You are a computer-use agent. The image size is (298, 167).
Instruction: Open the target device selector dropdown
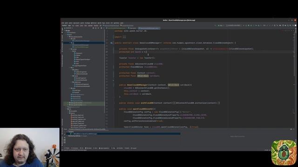[234, 26]
